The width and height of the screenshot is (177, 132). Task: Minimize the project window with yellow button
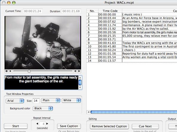9,3
